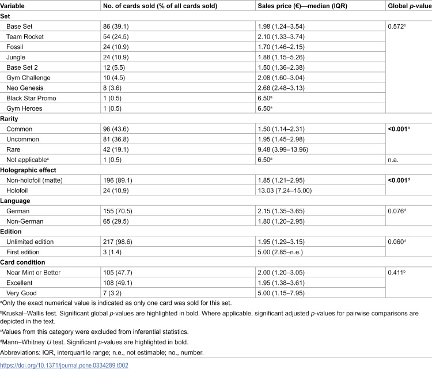This screenshot has width=432, height=369.
Task: Select the First edition row label
Action: (x=23, y=252)
